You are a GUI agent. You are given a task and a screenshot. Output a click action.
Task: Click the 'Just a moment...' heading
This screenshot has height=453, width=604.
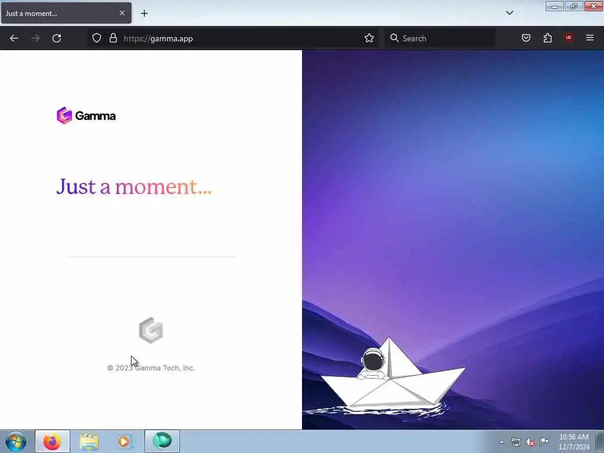(x=134, y=187)
